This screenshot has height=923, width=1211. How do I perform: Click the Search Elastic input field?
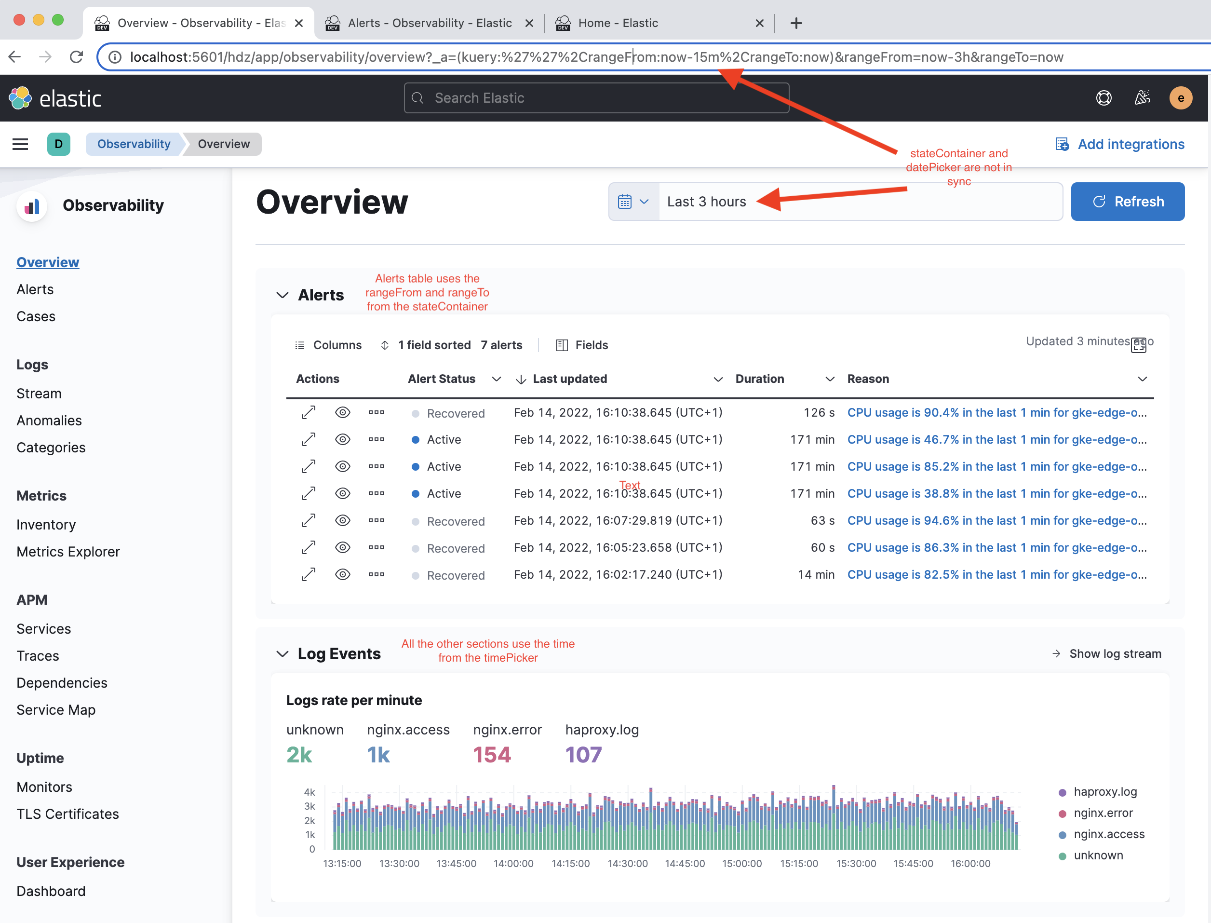[596, 98]
